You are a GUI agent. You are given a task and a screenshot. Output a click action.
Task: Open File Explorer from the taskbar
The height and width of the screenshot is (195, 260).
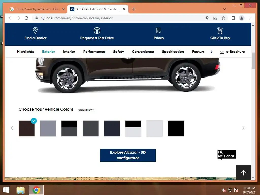20,190
